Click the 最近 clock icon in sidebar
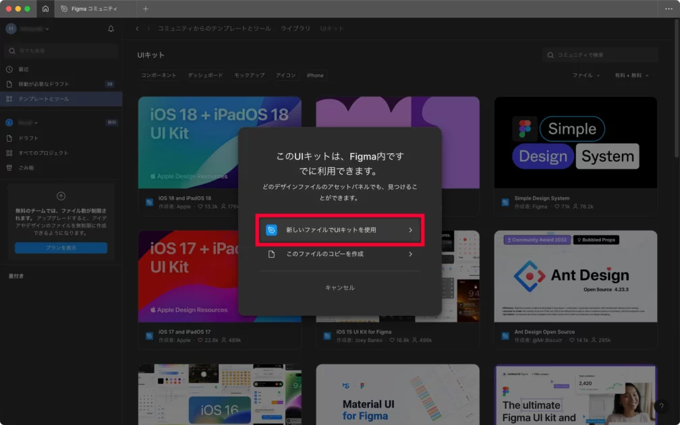The image size is (680, 425). [9, 69]
